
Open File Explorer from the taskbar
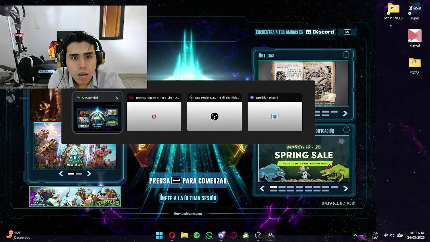pos(184,235)
